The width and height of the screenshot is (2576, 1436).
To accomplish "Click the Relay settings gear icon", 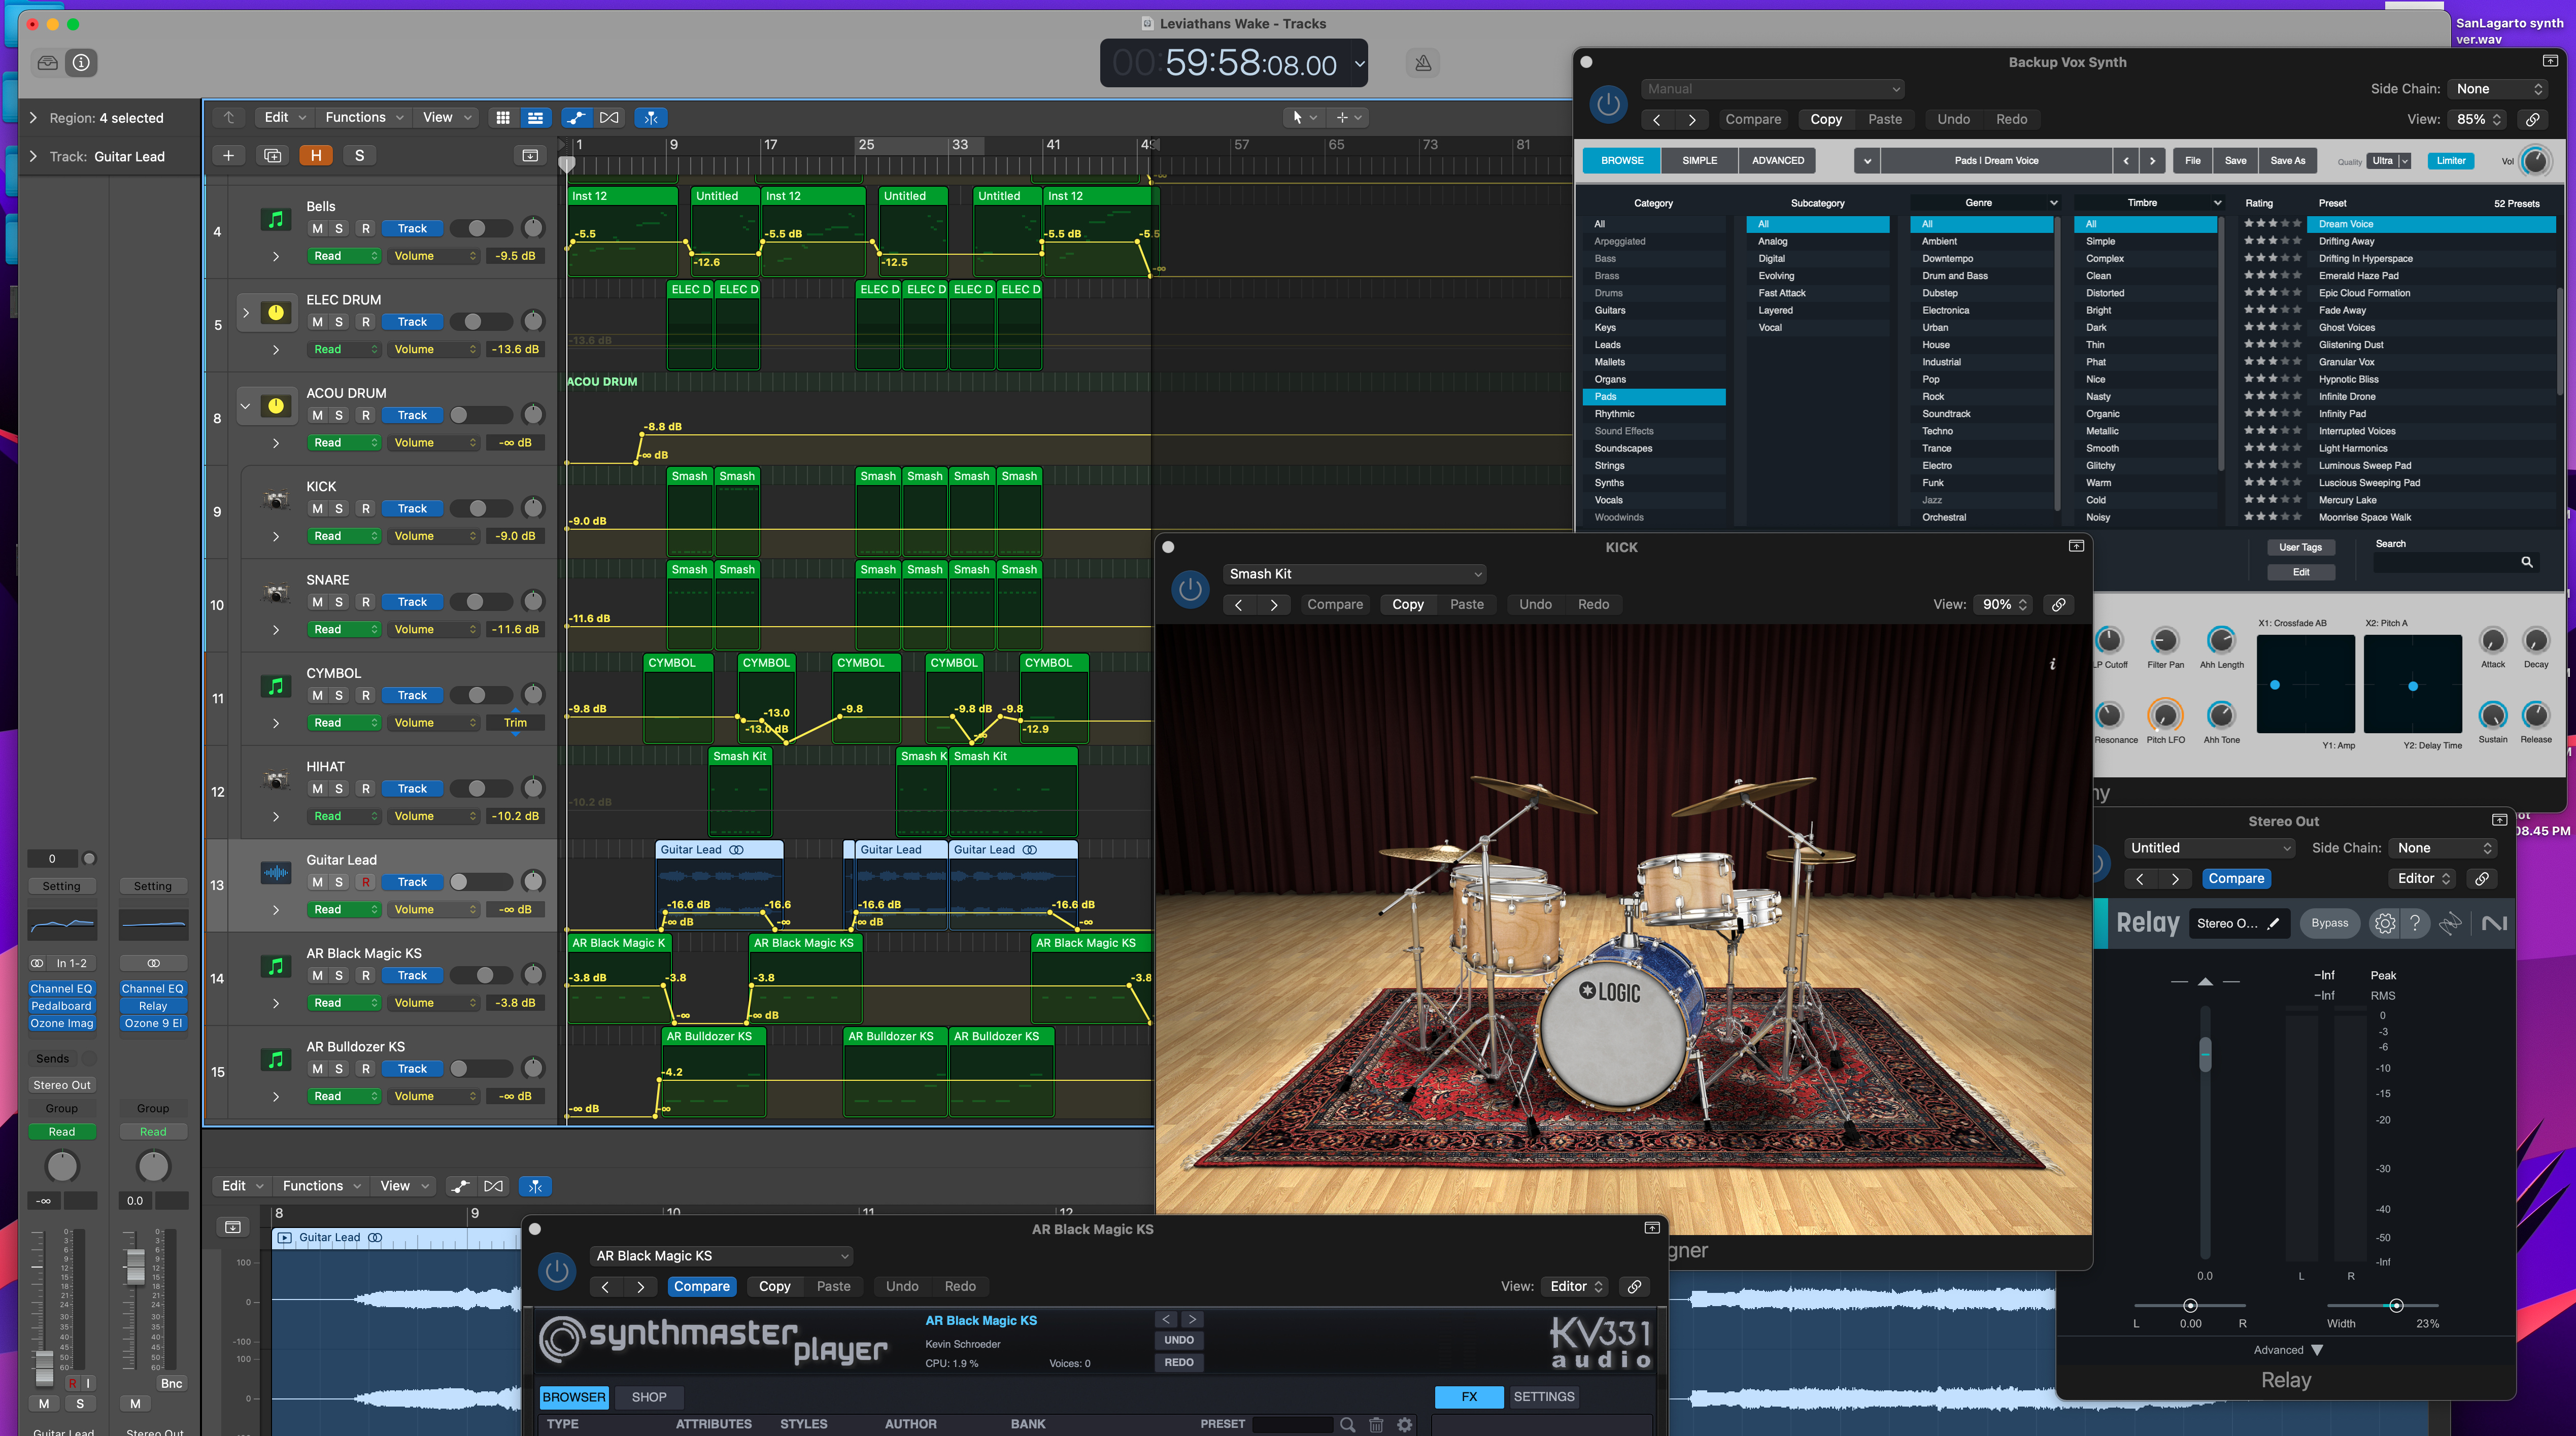I will pos(2384,923).
